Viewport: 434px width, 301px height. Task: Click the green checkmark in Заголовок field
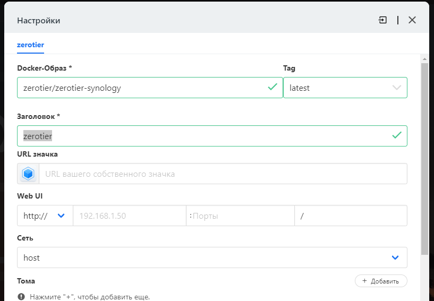pyautogui.click(x=397, y=135)
